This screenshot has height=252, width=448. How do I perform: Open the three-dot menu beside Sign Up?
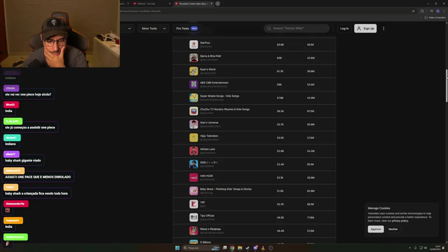coord(384,28)
